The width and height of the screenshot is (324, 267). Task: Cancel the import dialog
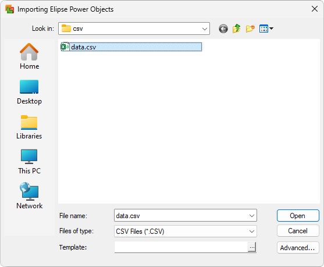tap(298, 231)
